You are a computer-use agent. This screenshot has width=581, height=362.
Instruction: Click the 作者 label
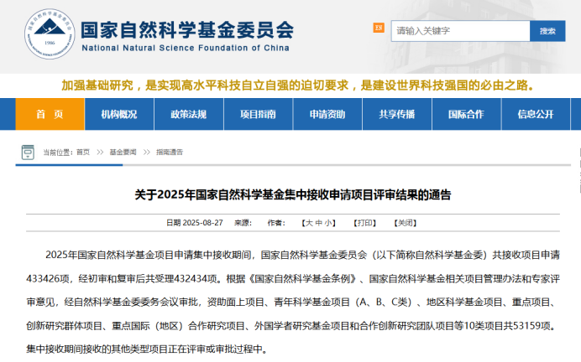point(276,223)
